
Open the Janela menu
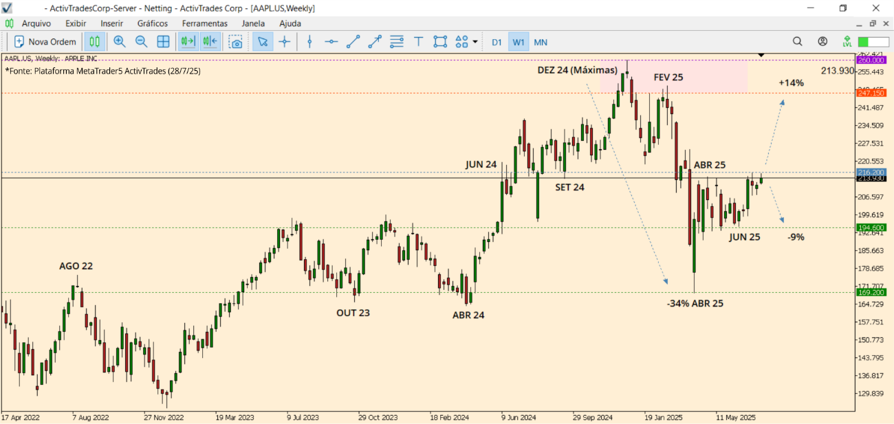point(253,23)
